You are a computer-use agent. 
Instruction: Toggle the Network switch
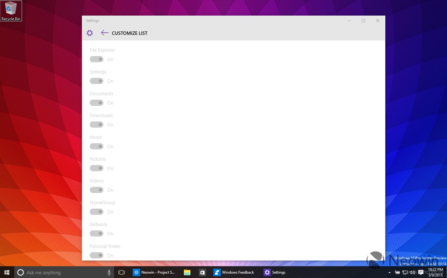(97, 233)
